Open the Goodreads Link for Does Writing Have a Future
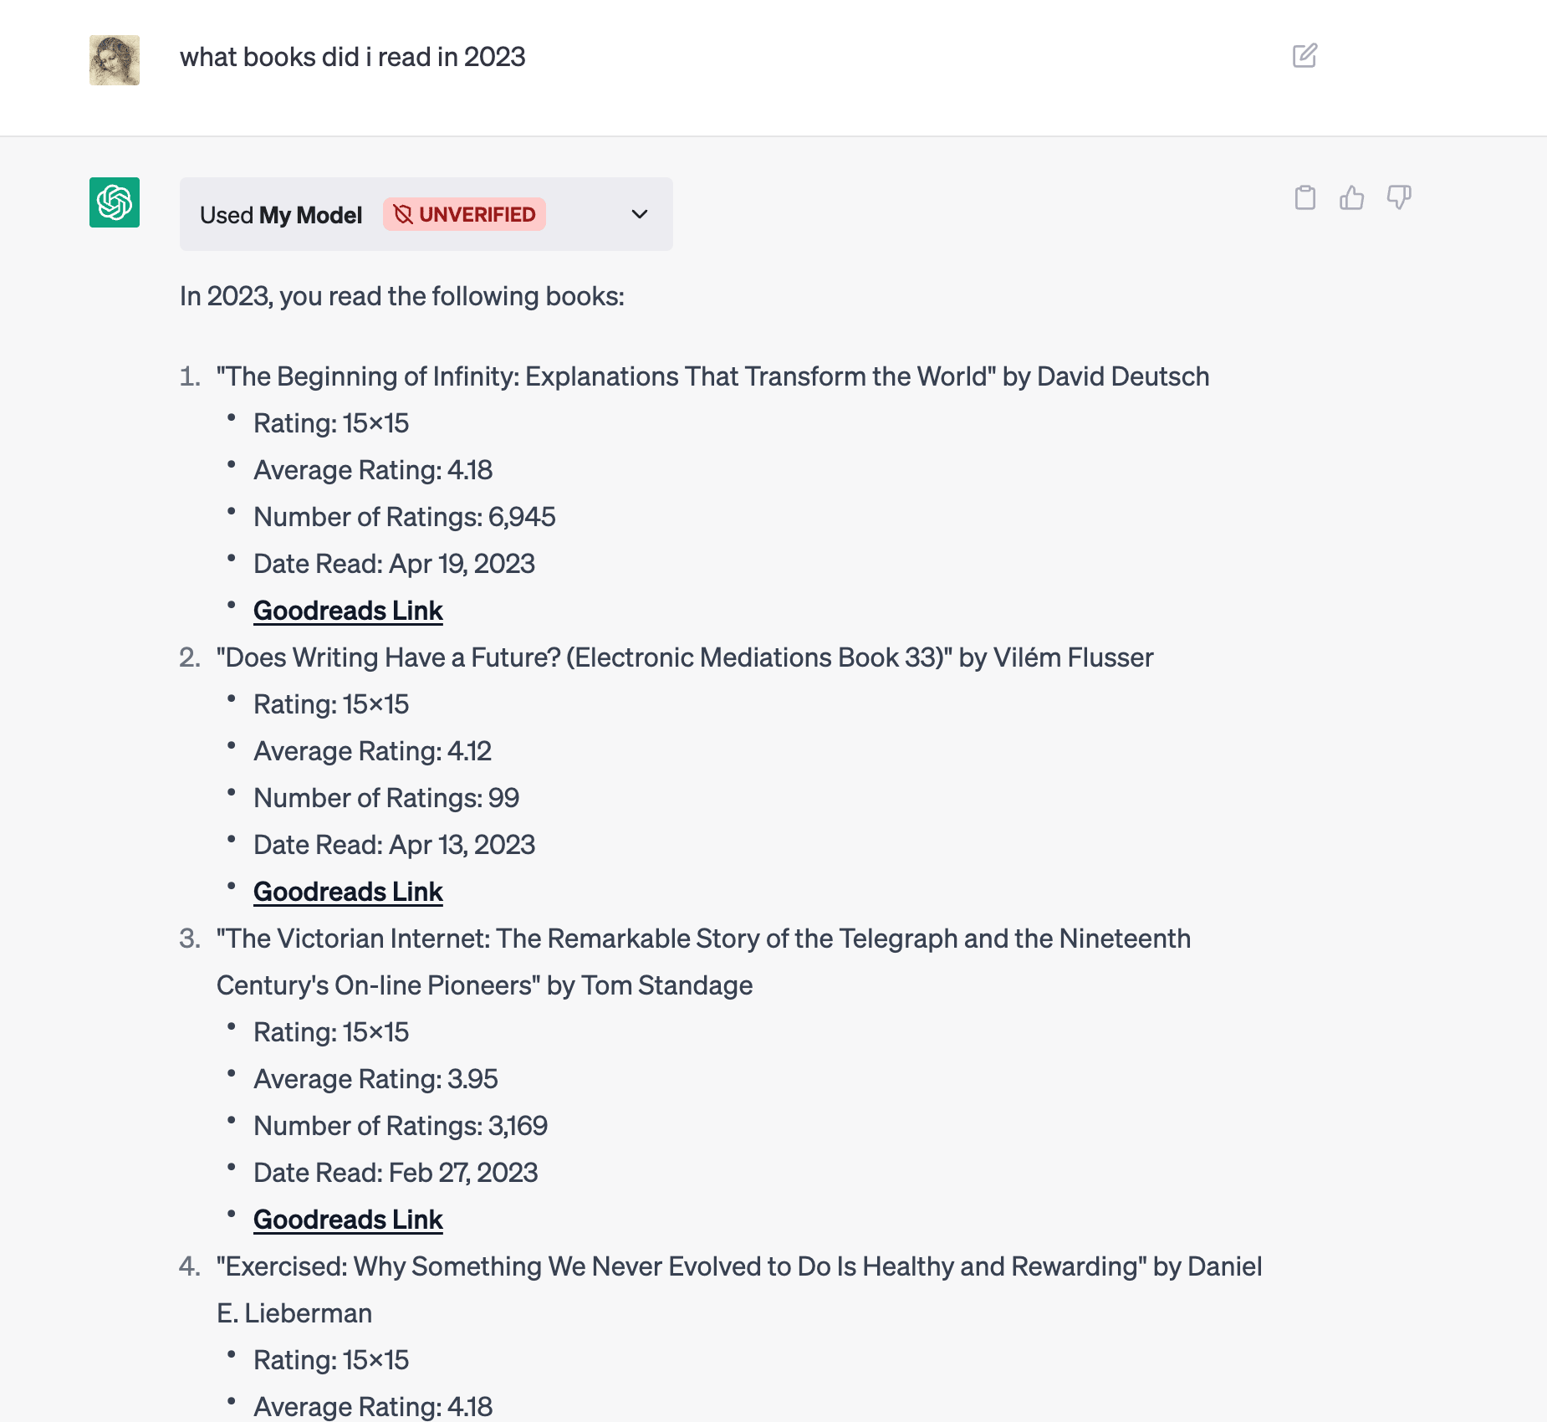This screenshot has width=1547, height=1422. tap(348, 891)
